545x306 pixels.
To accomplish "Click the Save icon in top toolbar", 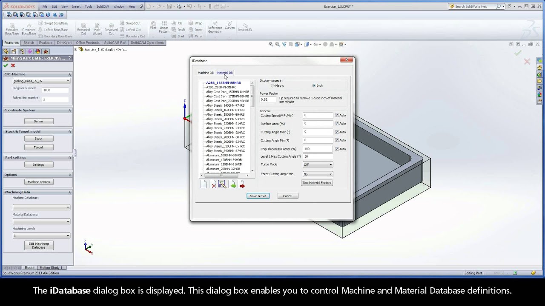I will 169,6.
